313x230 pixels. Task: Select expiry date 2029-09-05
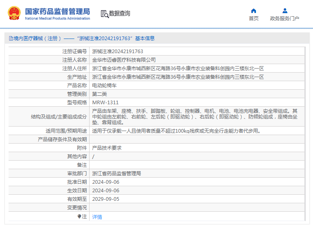point(105,199)
